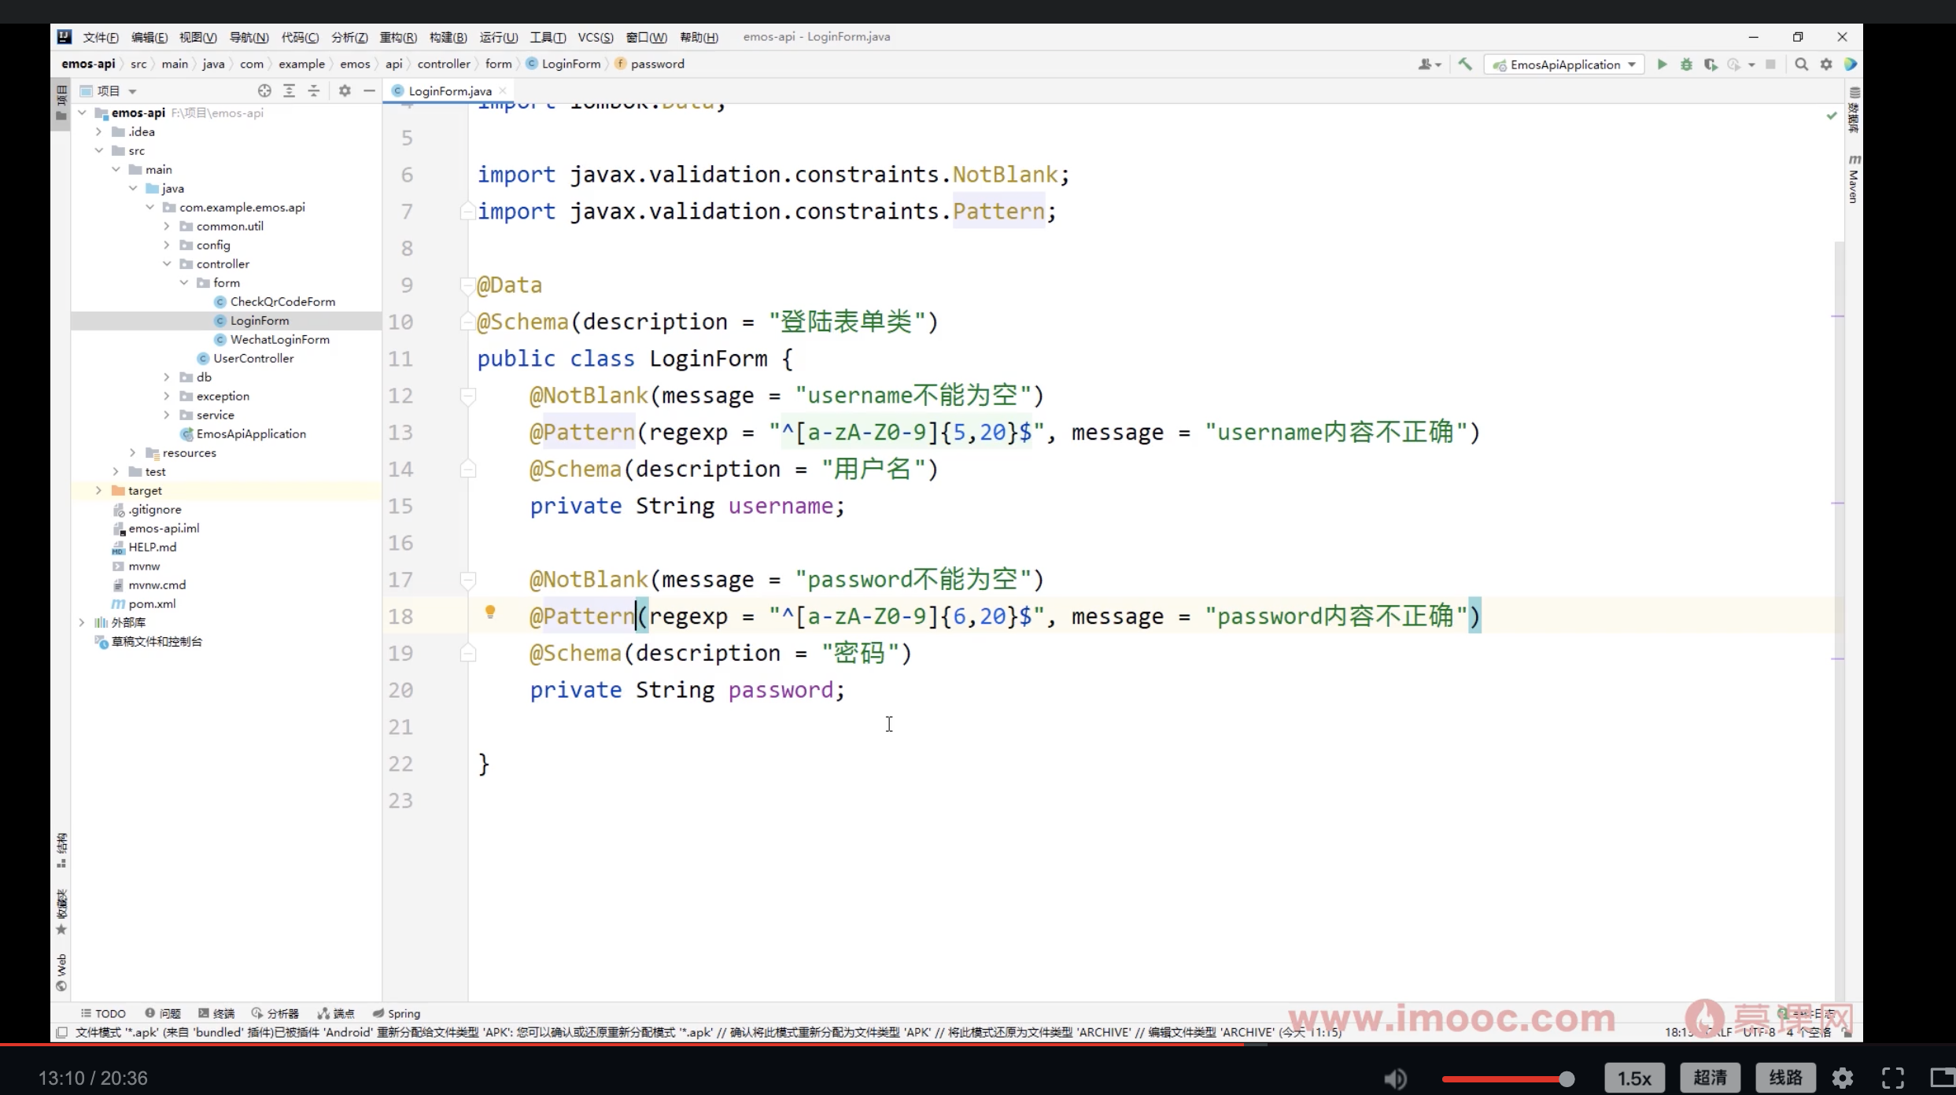Toggle the 1.5x playback speed button
1956x1095 pixels.
pos(1634,1078)
